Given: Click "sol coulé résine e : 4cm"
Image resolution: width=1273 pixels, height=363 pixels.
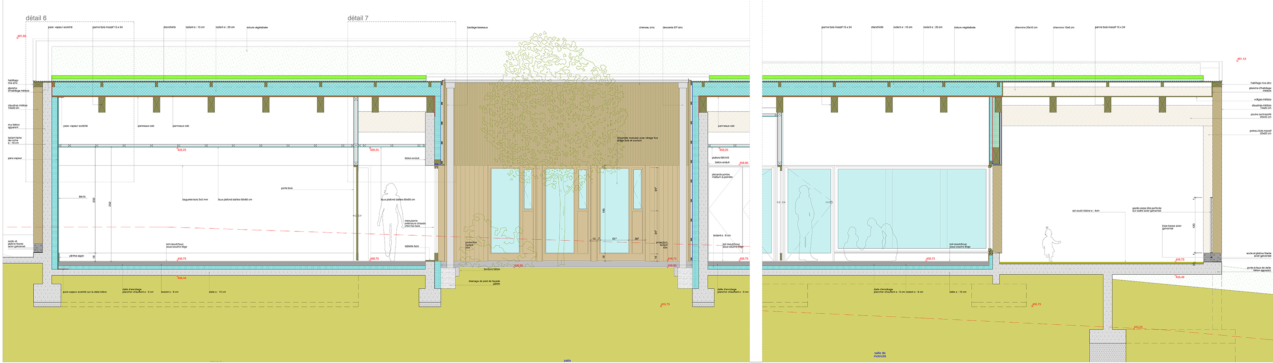Looking at the screenshot, I should tap(1086, 211).
